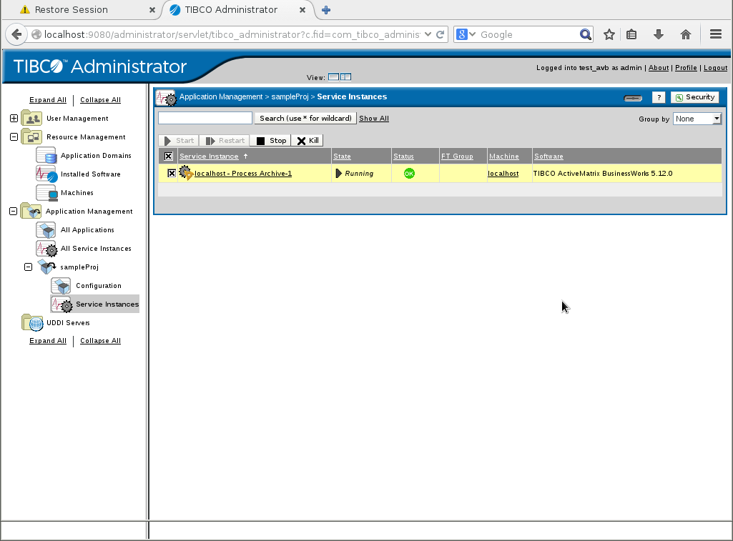
Task: Click the Logout link
Action: (715, 68)
